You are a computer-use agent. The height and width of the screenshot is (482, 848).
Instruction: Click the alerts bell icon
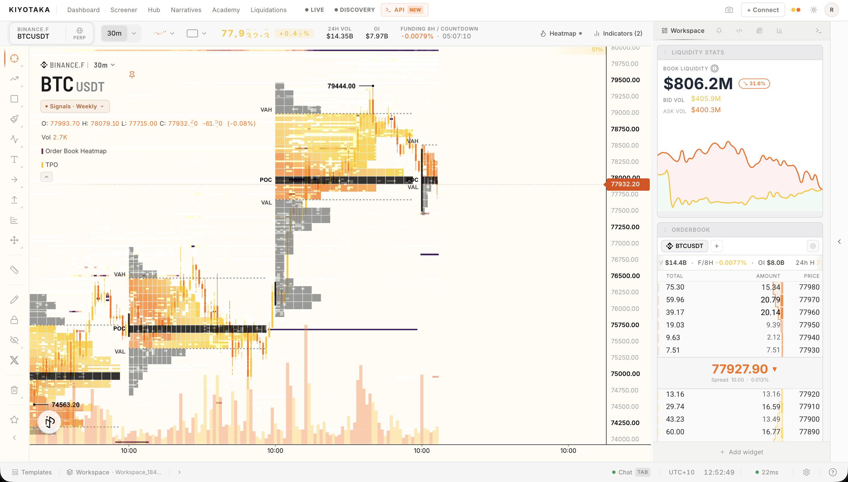click(x=719, y=31)
